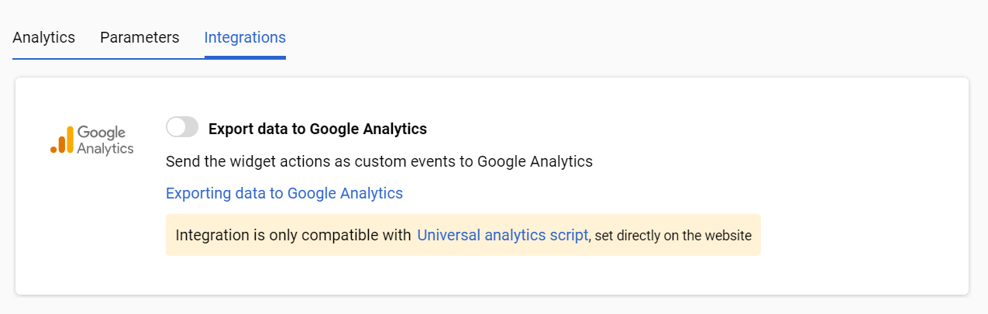
Task: Switch to the Analytics tab
Action: coord(43,37)
